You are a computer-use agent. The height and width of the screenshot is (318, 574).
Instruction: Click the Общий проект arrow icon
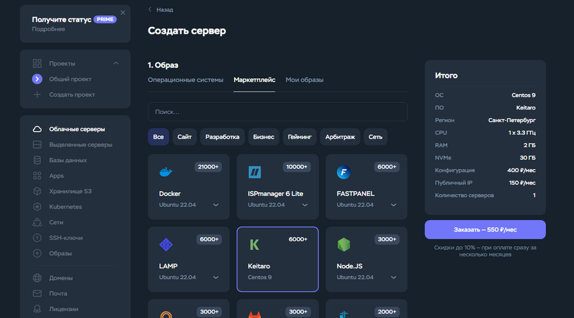(x=37, y=79)
